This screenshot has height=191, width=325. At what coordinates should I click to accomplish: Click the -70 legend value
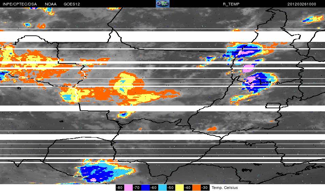tap(137, 188)
